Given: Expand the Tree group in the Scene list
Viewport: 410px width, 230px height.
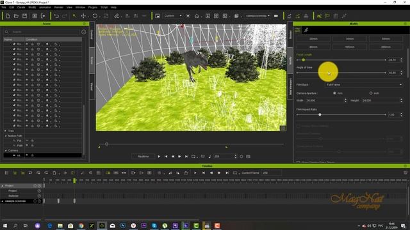Looking at the screenshot, I should click(x=6, y=130).
